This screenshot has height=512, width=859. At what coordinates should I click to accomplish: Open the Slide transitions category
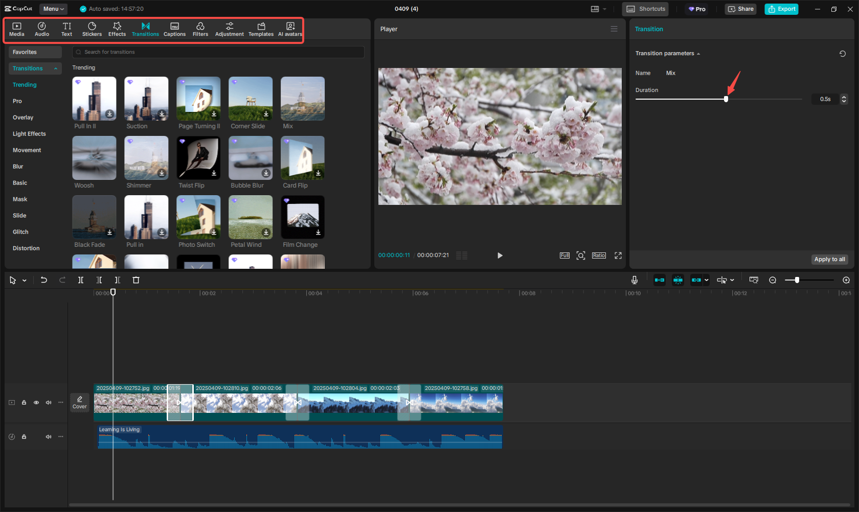19,215
